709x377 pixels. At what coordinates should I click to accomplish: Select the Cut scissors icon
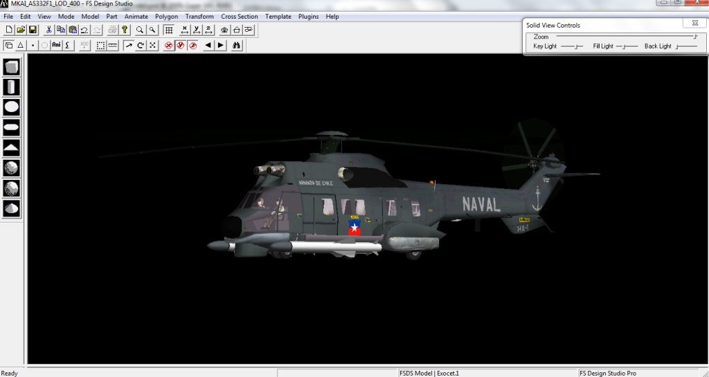[x=49, y=30]
